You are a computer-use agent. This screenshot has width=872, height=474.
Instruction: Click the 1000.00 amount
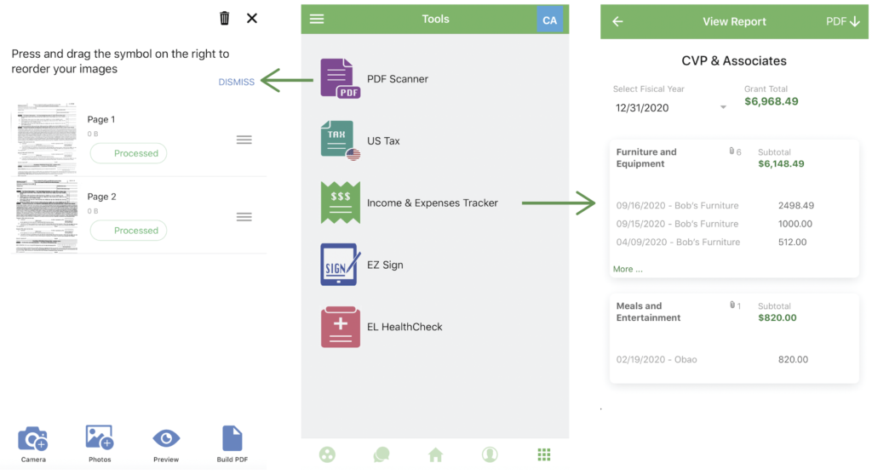point(795,224)
